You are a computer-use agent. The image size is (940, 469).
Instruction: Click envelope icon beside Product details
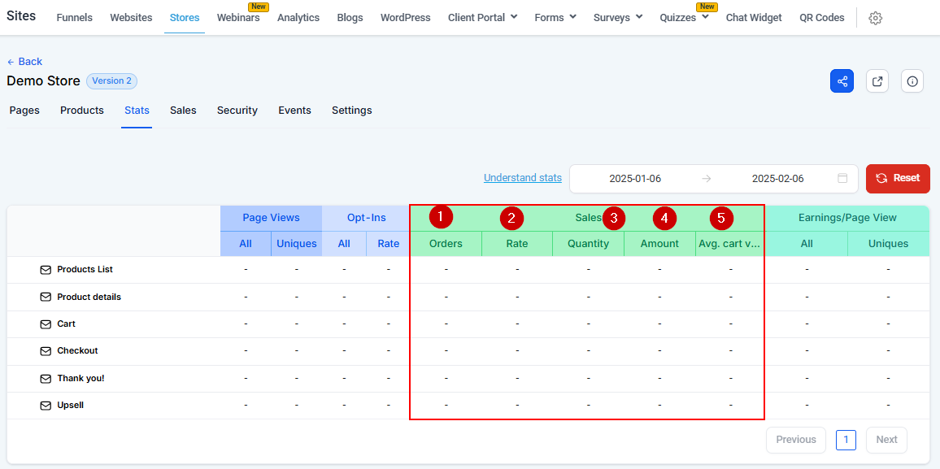(x=46, y=297)
